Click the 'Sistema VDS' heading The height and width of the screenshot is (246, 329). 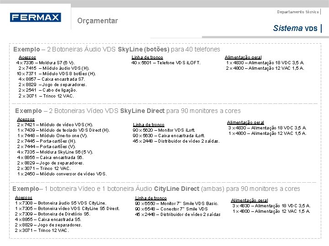click(295, 28)
